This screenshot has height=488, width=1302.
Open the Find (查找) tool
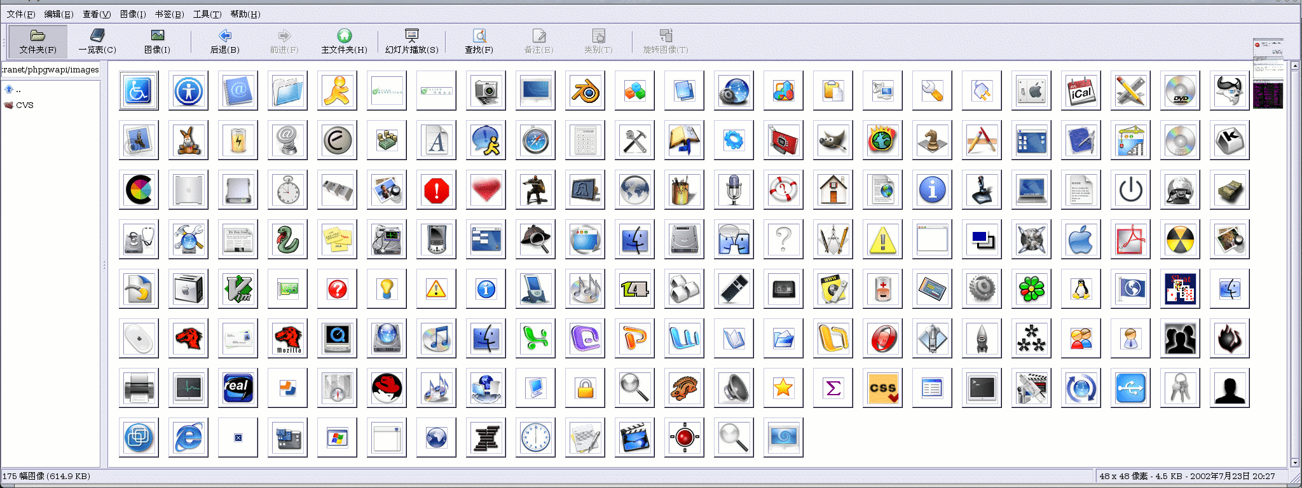pos(479,41)
